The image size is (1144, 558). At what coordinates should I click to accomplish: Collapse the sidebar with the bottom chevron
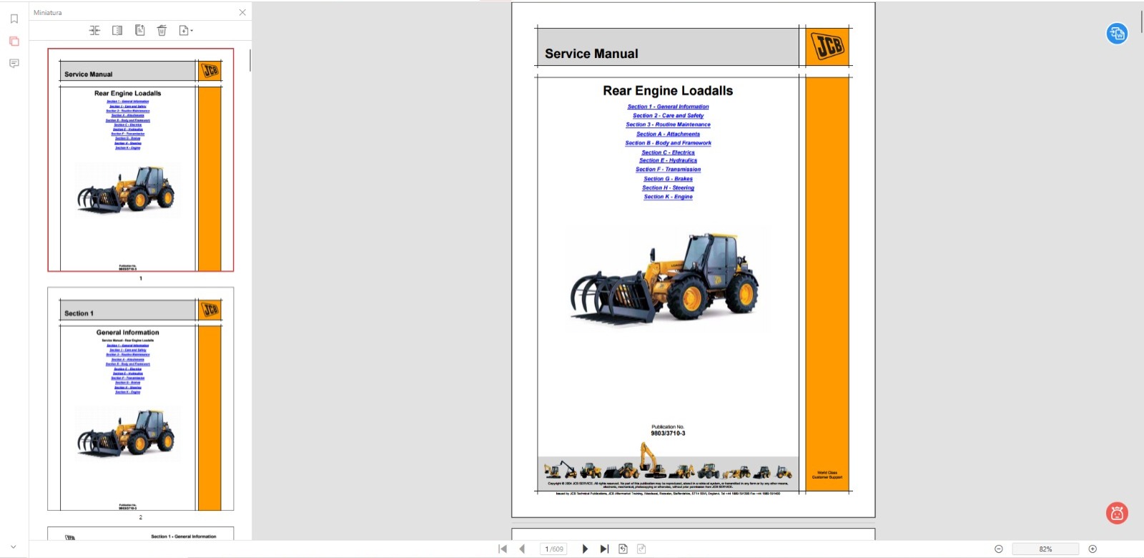pos(14,547)
